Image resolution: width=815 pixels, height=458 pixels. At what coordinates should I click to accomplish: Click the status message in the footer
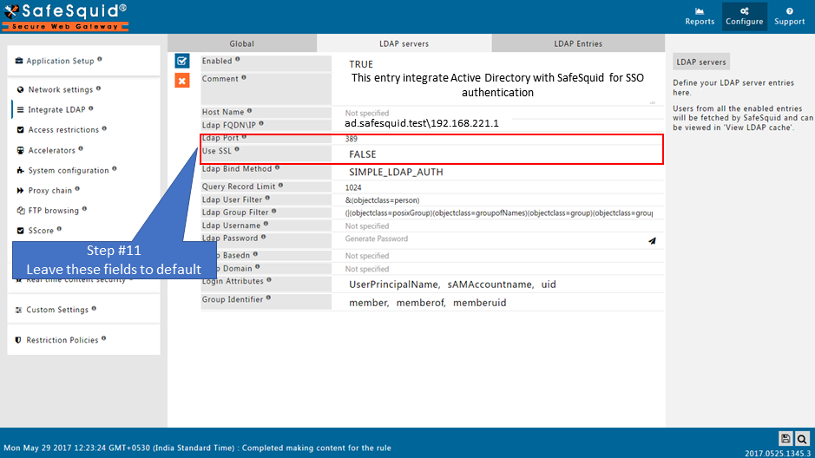tap(198, 448)
